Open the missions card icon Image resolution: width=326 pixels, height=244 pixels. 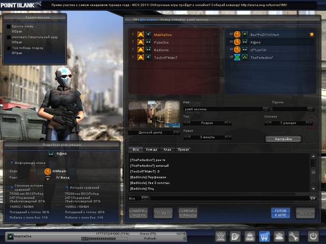pos(235,236)
